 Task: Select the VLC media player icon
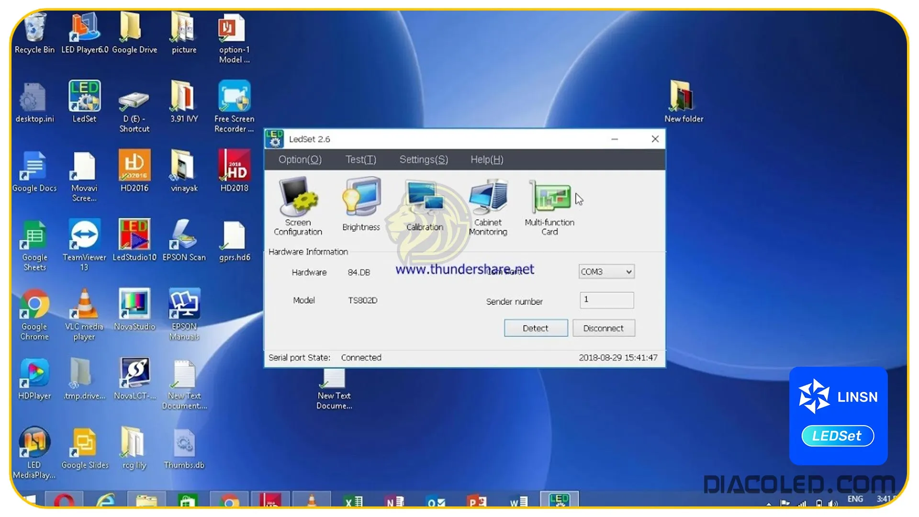(85, 315)
